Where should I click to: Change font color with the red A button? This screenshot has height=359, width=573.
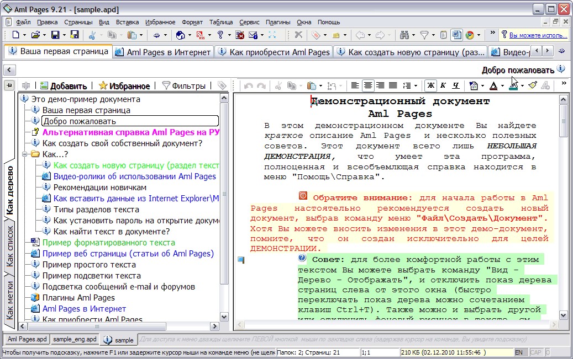[493, 85]
